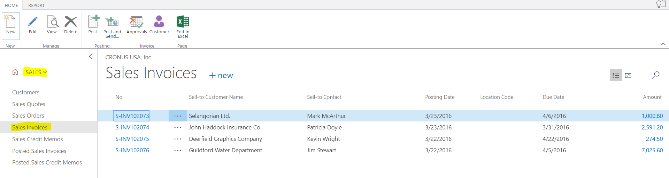
Task: Sort by Location Code column header
Action: point(497,97)
